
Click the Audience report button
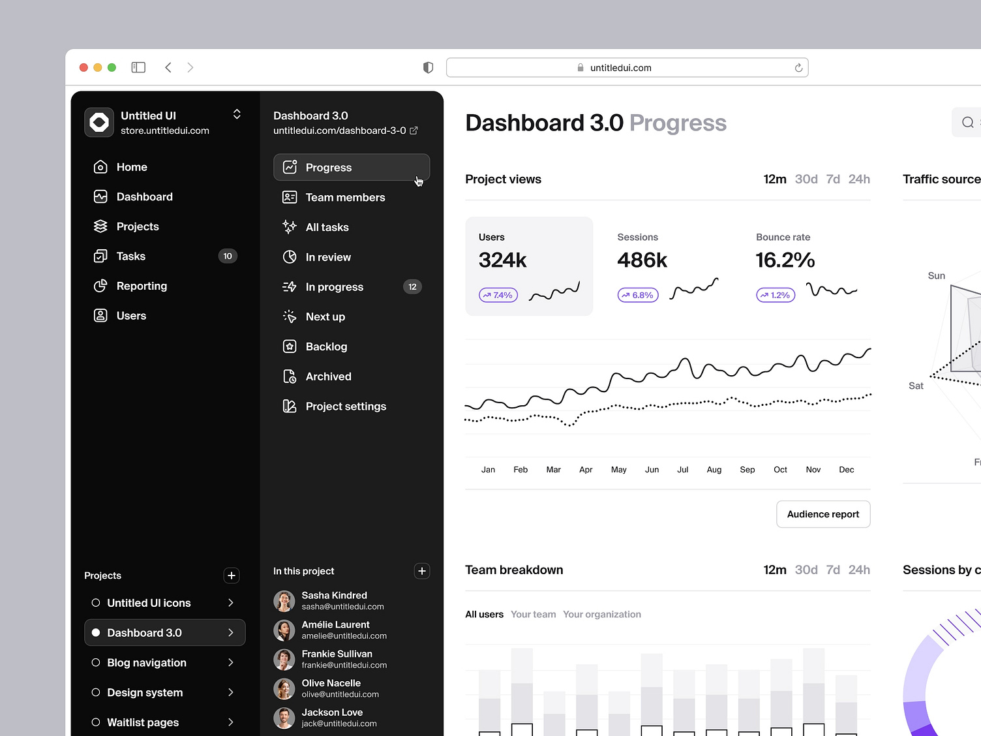tap(823, 514)
